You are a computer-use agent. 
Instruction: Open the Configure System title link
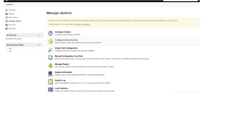click(x=63, y=32)
